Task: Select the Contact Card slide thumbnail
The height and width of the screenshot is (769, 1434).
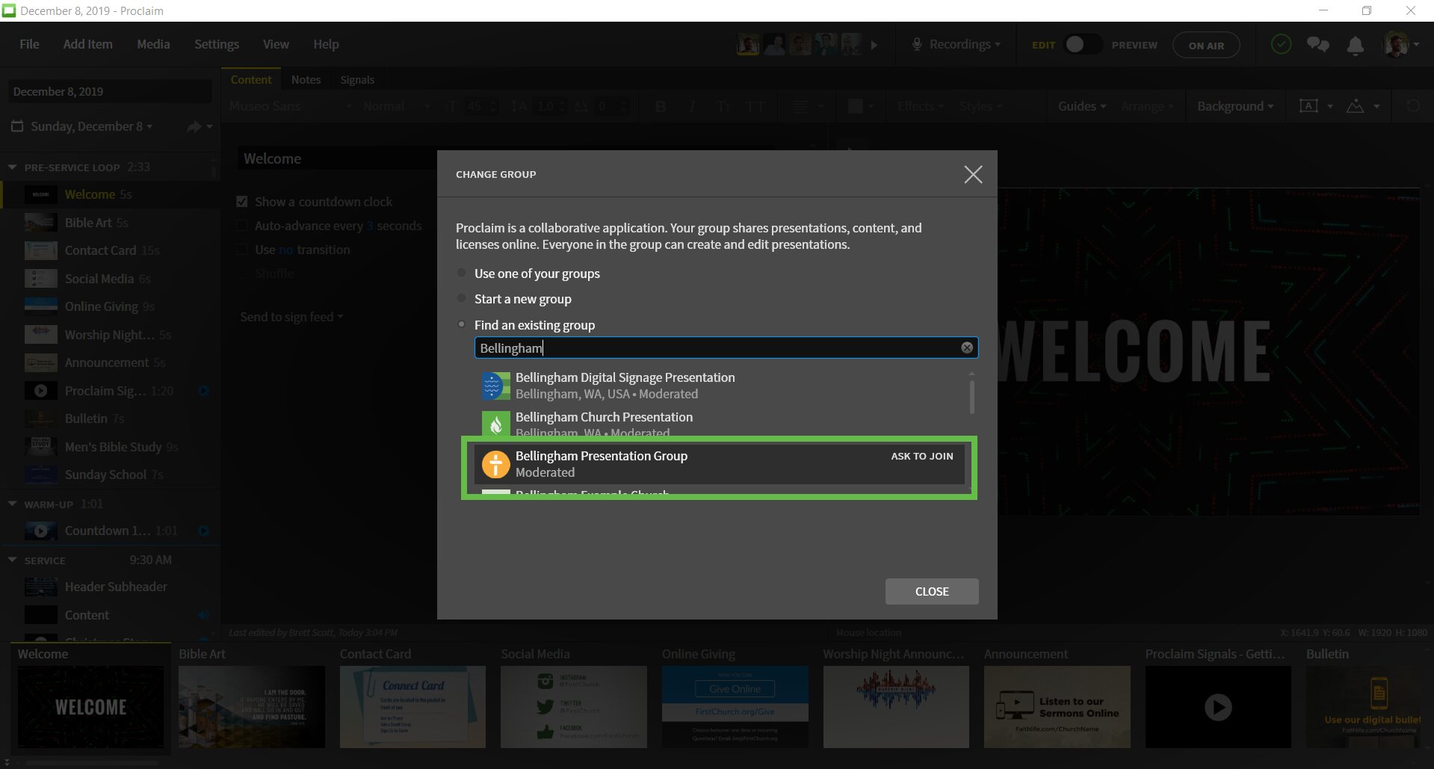Action: click(412, 707)
